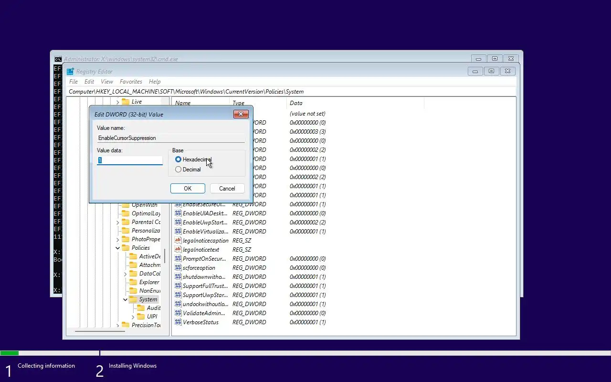Click the VerboseStatus value's DWORD icon

click(178, 322)
